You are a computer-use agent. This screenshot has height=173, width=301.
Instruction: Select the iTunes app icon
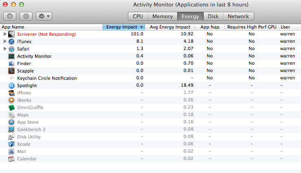pyautogui.click(x=11, y=42)
